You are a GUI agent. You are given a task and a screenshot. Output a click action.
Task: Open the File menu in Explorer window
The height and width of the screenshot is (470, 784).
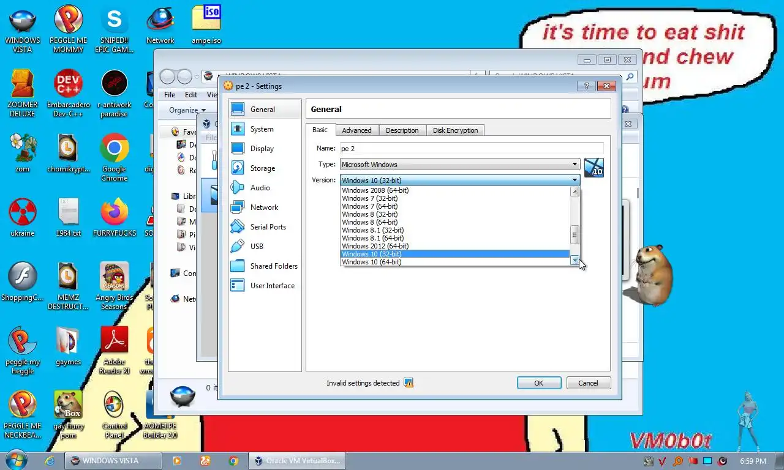[x=170, y=95]
